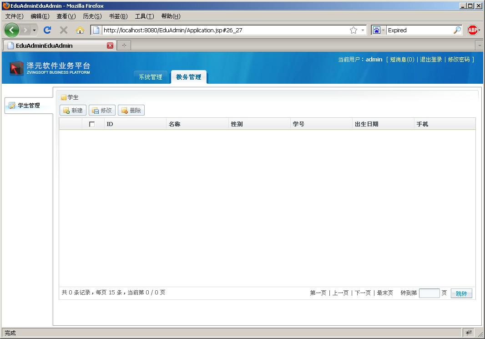Click the Firefox back arrow button

[x=12, y=30]
